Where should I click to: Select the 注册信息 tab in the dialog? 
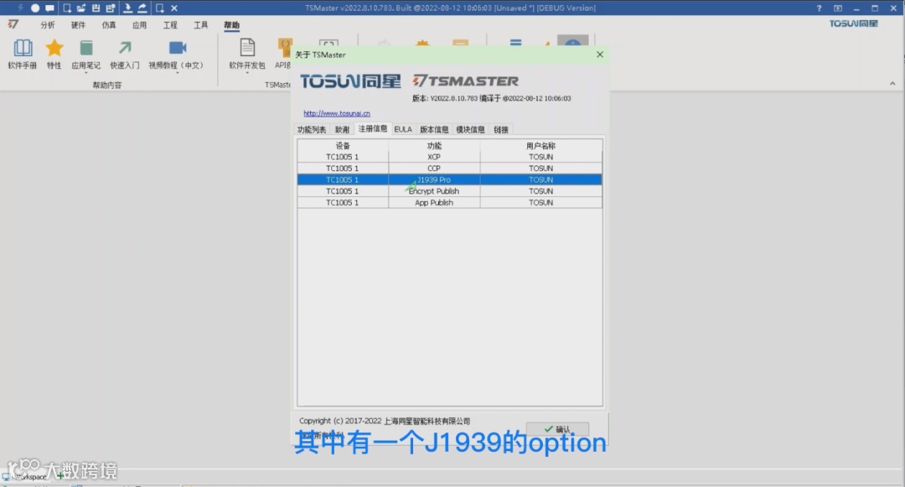[373, 129]
